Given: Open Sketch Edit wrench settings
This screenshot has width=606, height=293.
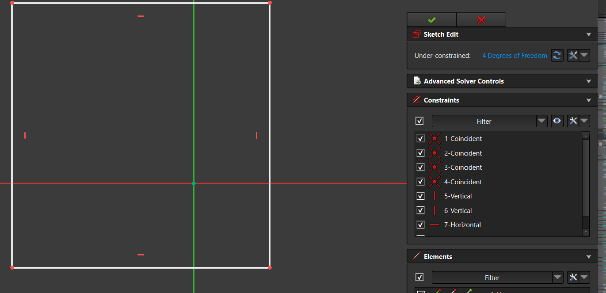Looking at the screenshot, I should (x=573, y=56).
